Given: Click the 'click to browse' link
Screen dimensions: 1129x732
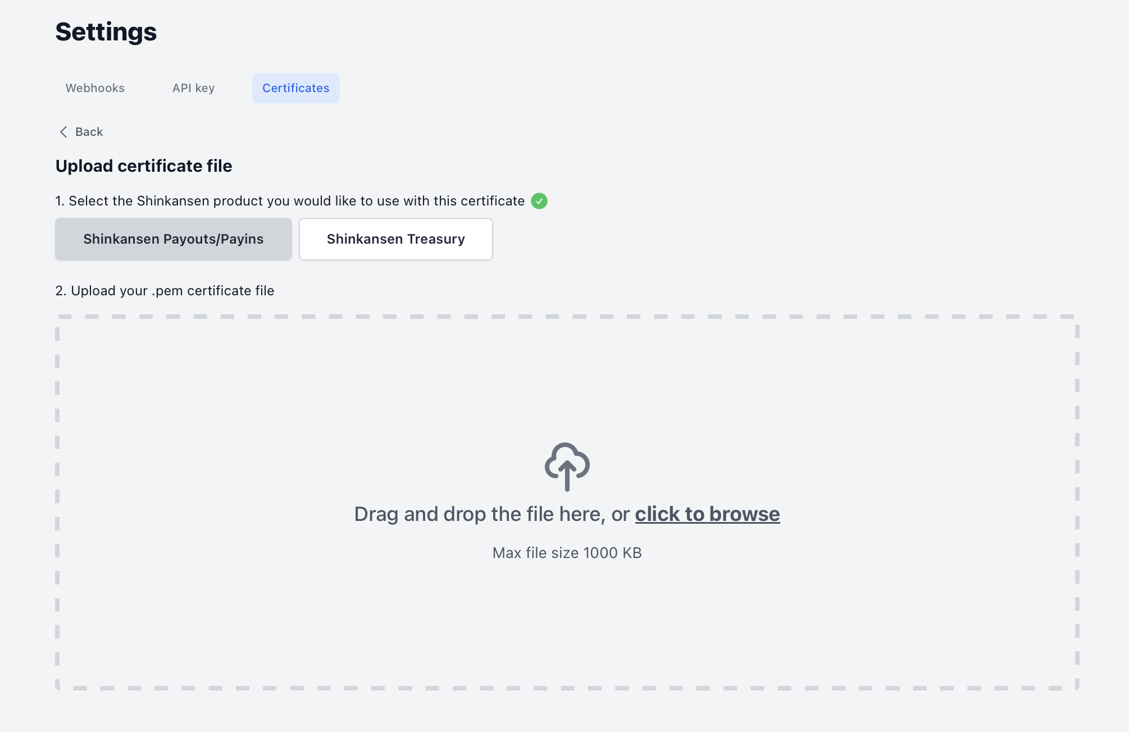Looking at the screenshot, I should (707, 514).
